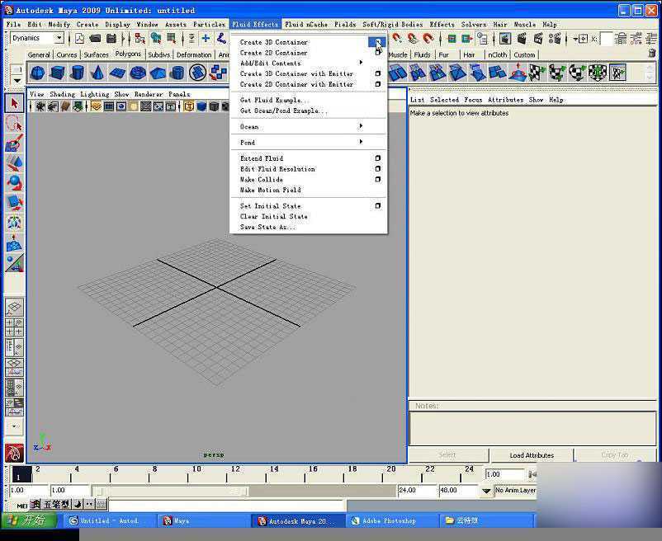Open the Dynamics menu set dropdown
The height and width of the screenshot is (541, 662).
click(59, 39)
